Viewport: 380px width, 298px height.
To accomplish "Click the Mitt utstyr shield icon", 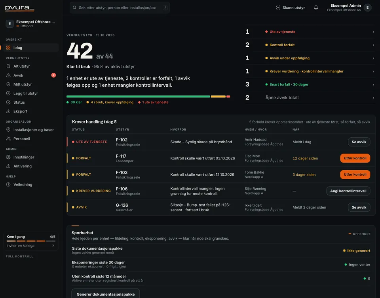I will coord(8,84).
